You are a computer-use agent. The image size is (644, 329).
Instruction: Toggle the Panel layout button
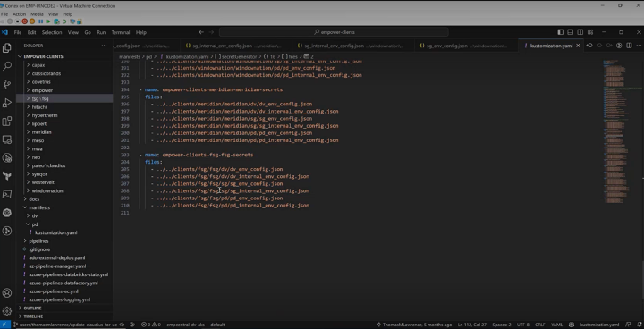570,32
